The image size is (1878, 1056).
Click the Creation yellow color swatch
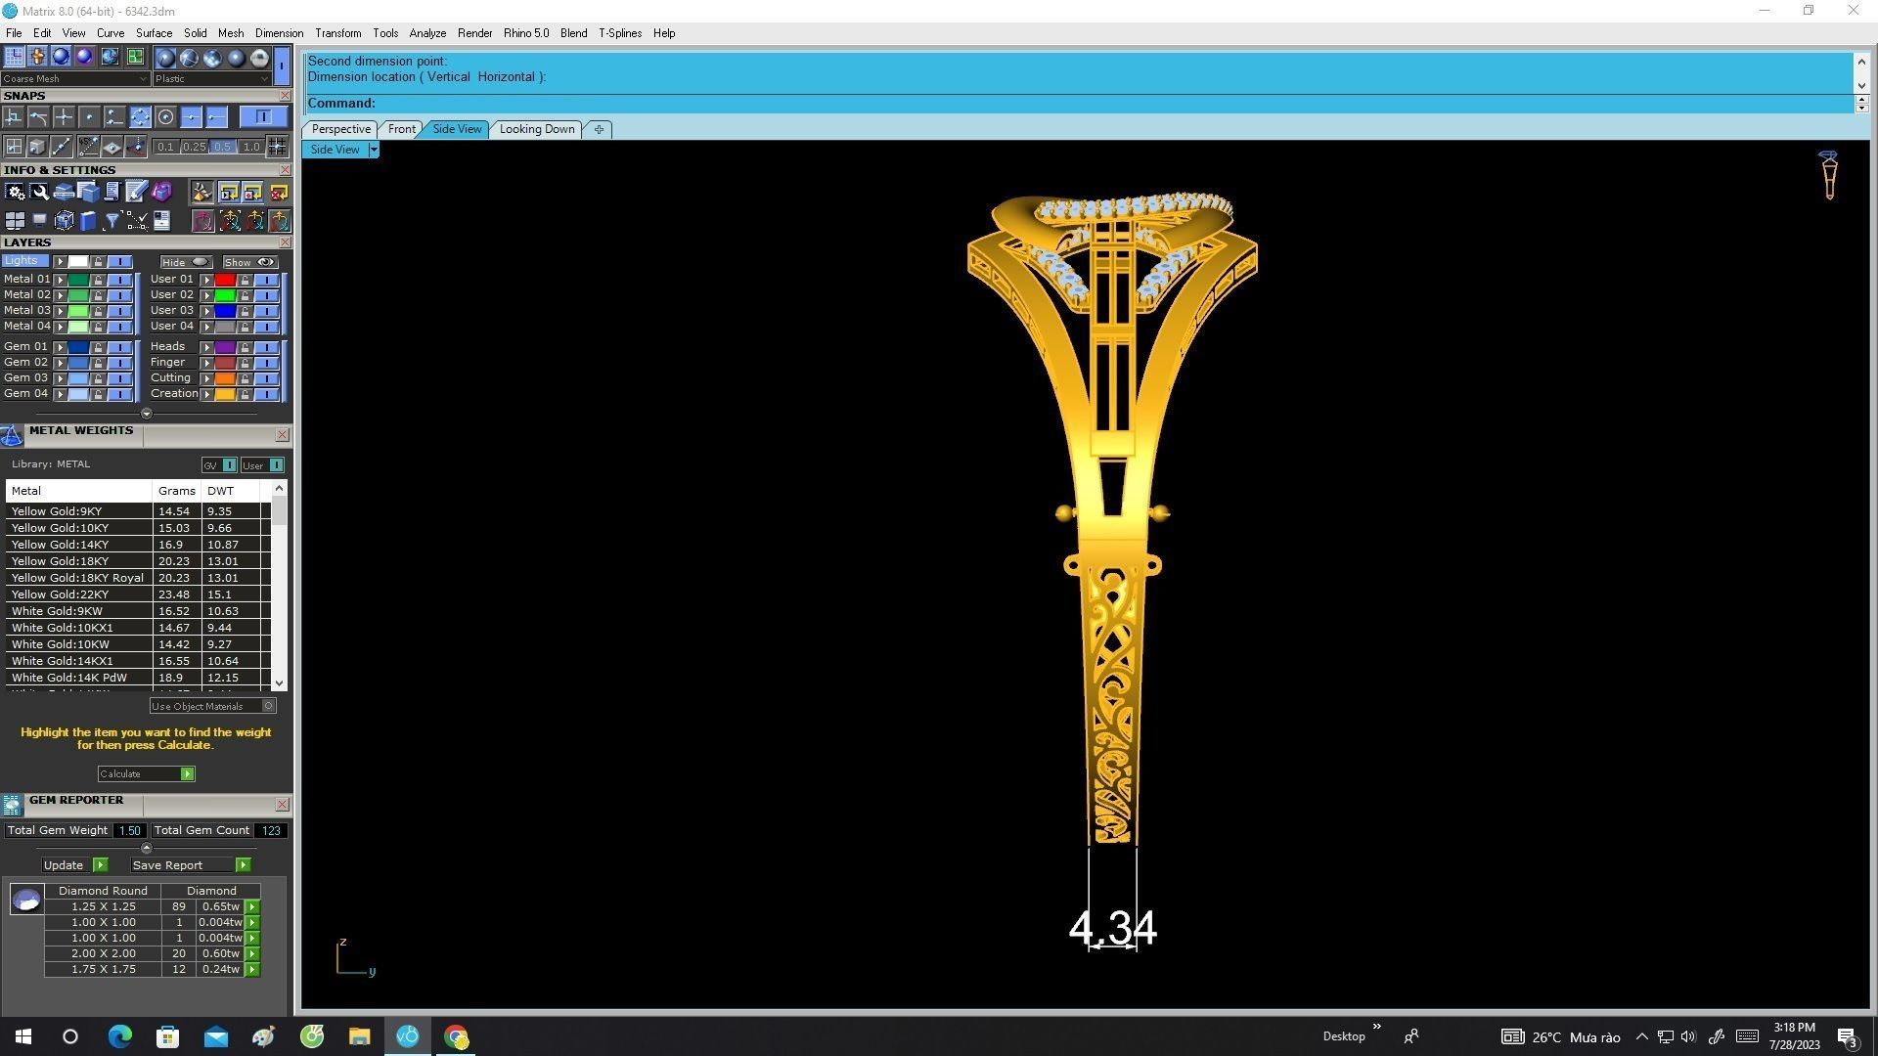225,394
